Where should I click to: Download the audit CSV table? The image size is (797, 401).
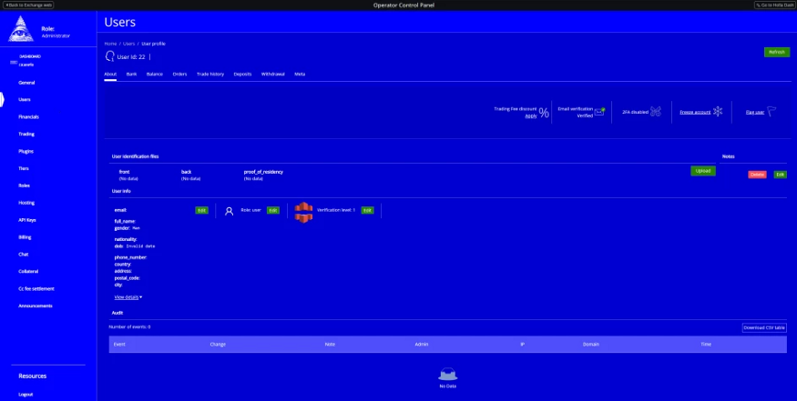763,327
